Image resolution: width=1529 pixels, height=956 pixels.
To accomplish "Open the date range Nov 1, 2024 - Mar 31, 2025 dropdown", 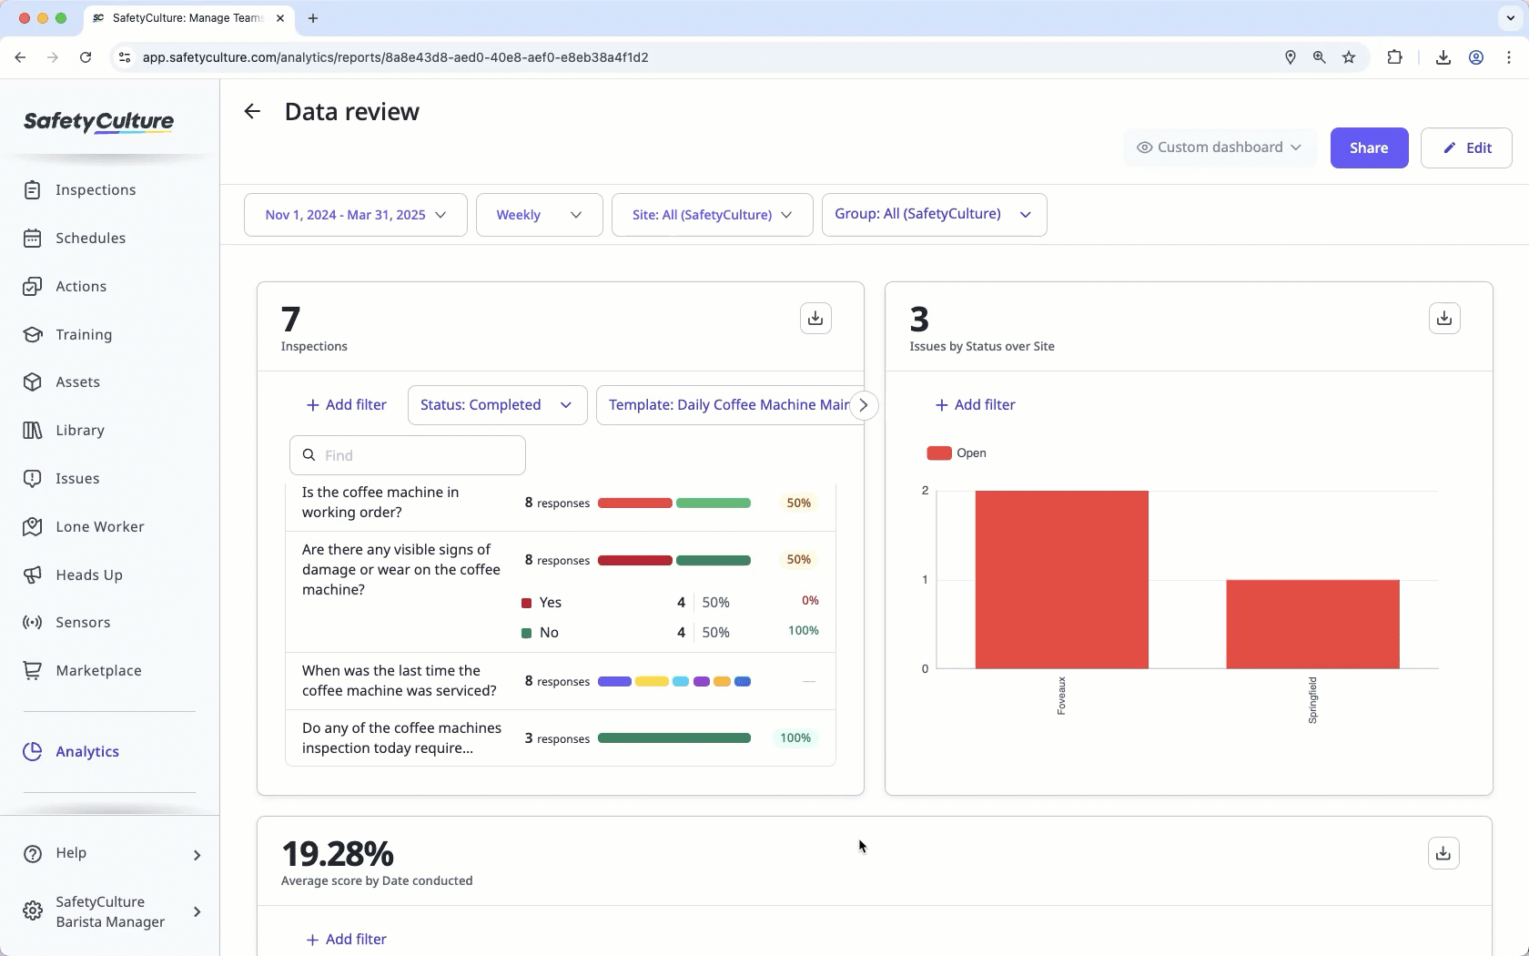I will (356, 215).
